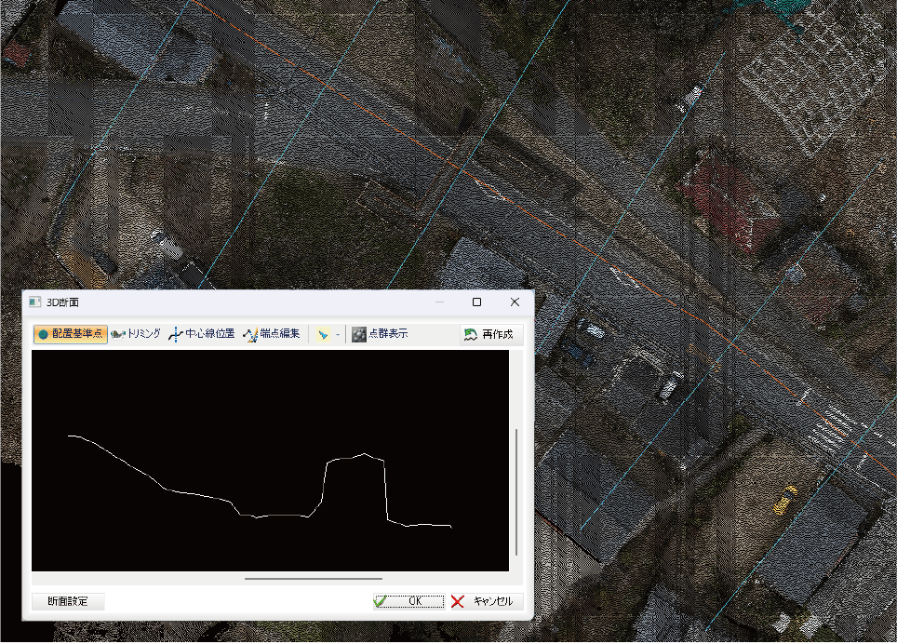The width and height of the screenshot is (897, 644).
Task: Choose the 中心線位置 centerline tool
Action: 202,334
